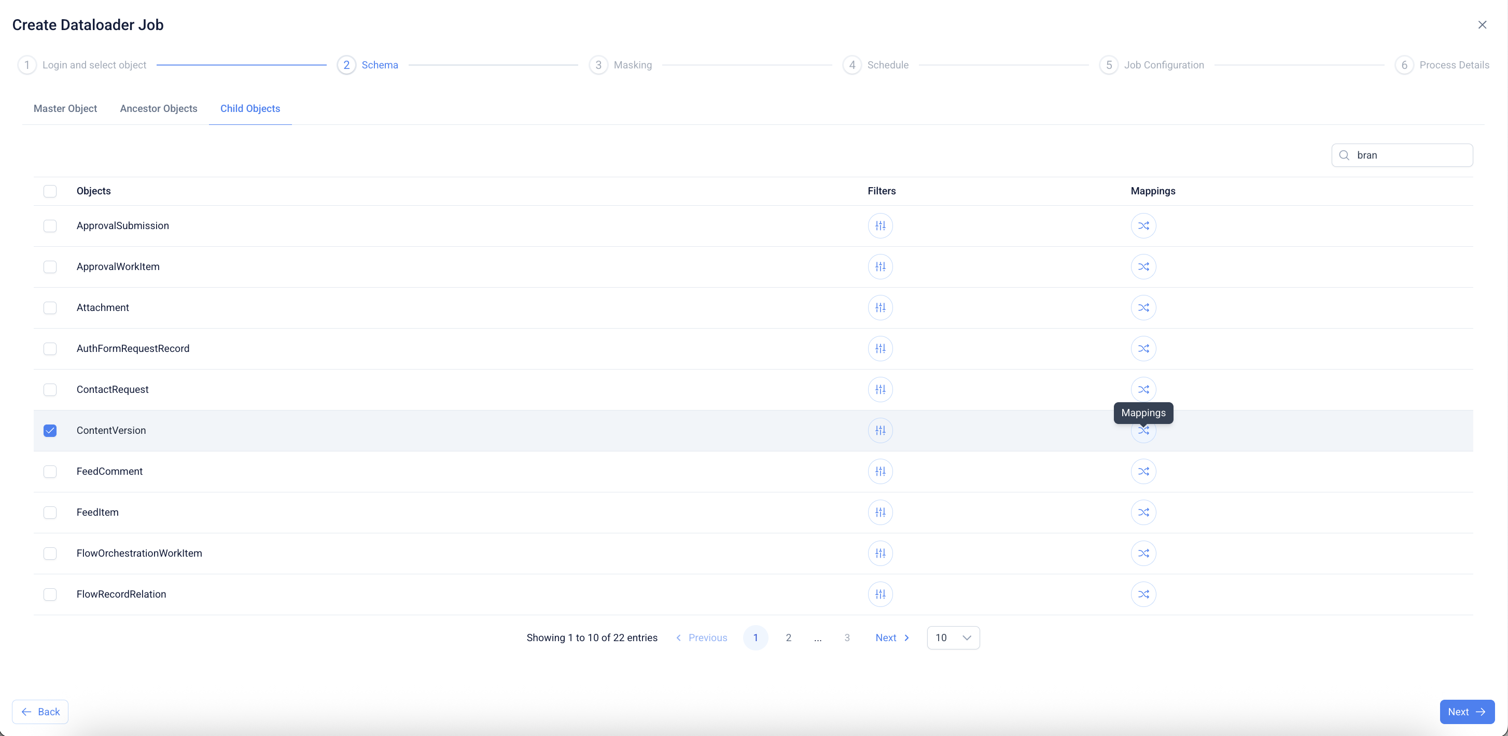This screenshot has height=736, width=1508.
Task: Open filters for ContentVersion row
Action: (880, 431)
